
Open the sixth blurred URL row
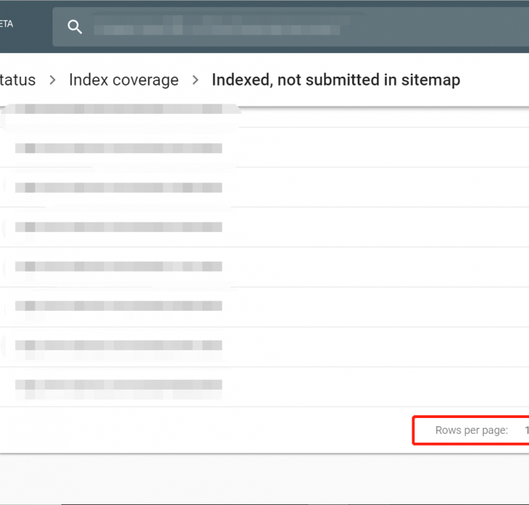point(119,306)
